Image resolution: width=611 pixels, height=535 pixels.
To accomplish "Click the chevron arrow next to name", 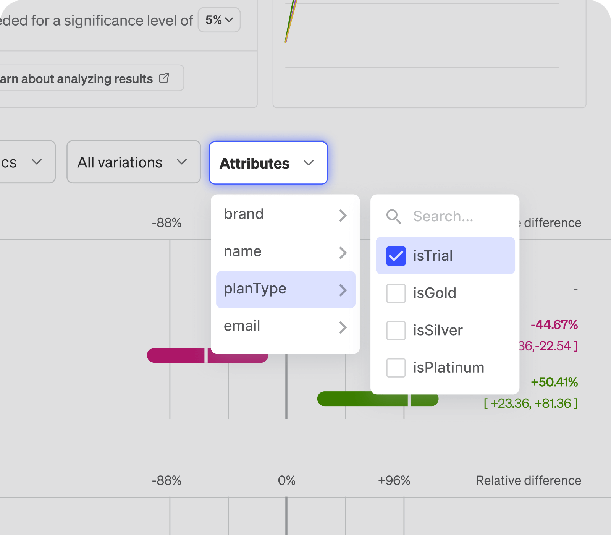I will click(343, 253).
